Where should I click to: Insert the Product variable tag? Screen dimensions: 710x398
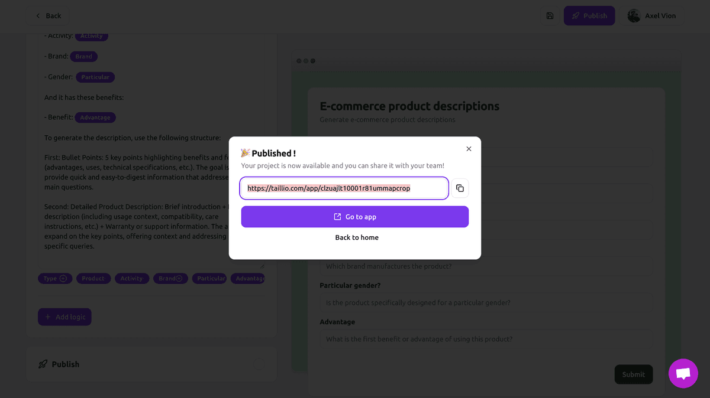[x=93, y=278]
